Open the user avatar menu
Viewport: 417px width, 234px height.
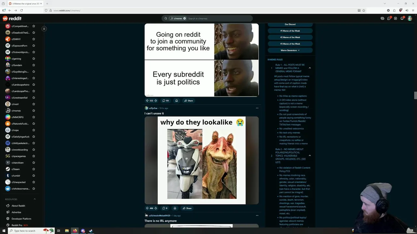coord(410,19)
